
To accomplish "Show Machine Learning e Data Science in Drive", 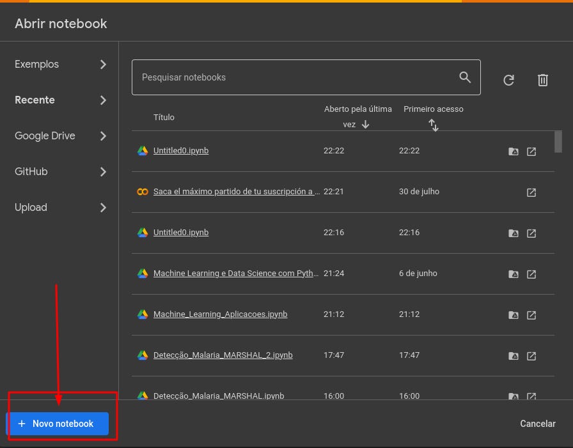I will click(514, 274).
